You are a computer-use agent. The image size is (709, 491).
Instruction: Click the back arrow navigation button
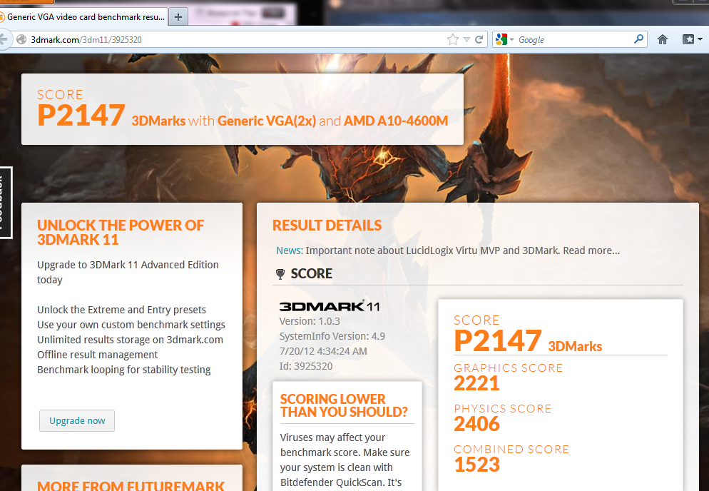coord(4,40)
